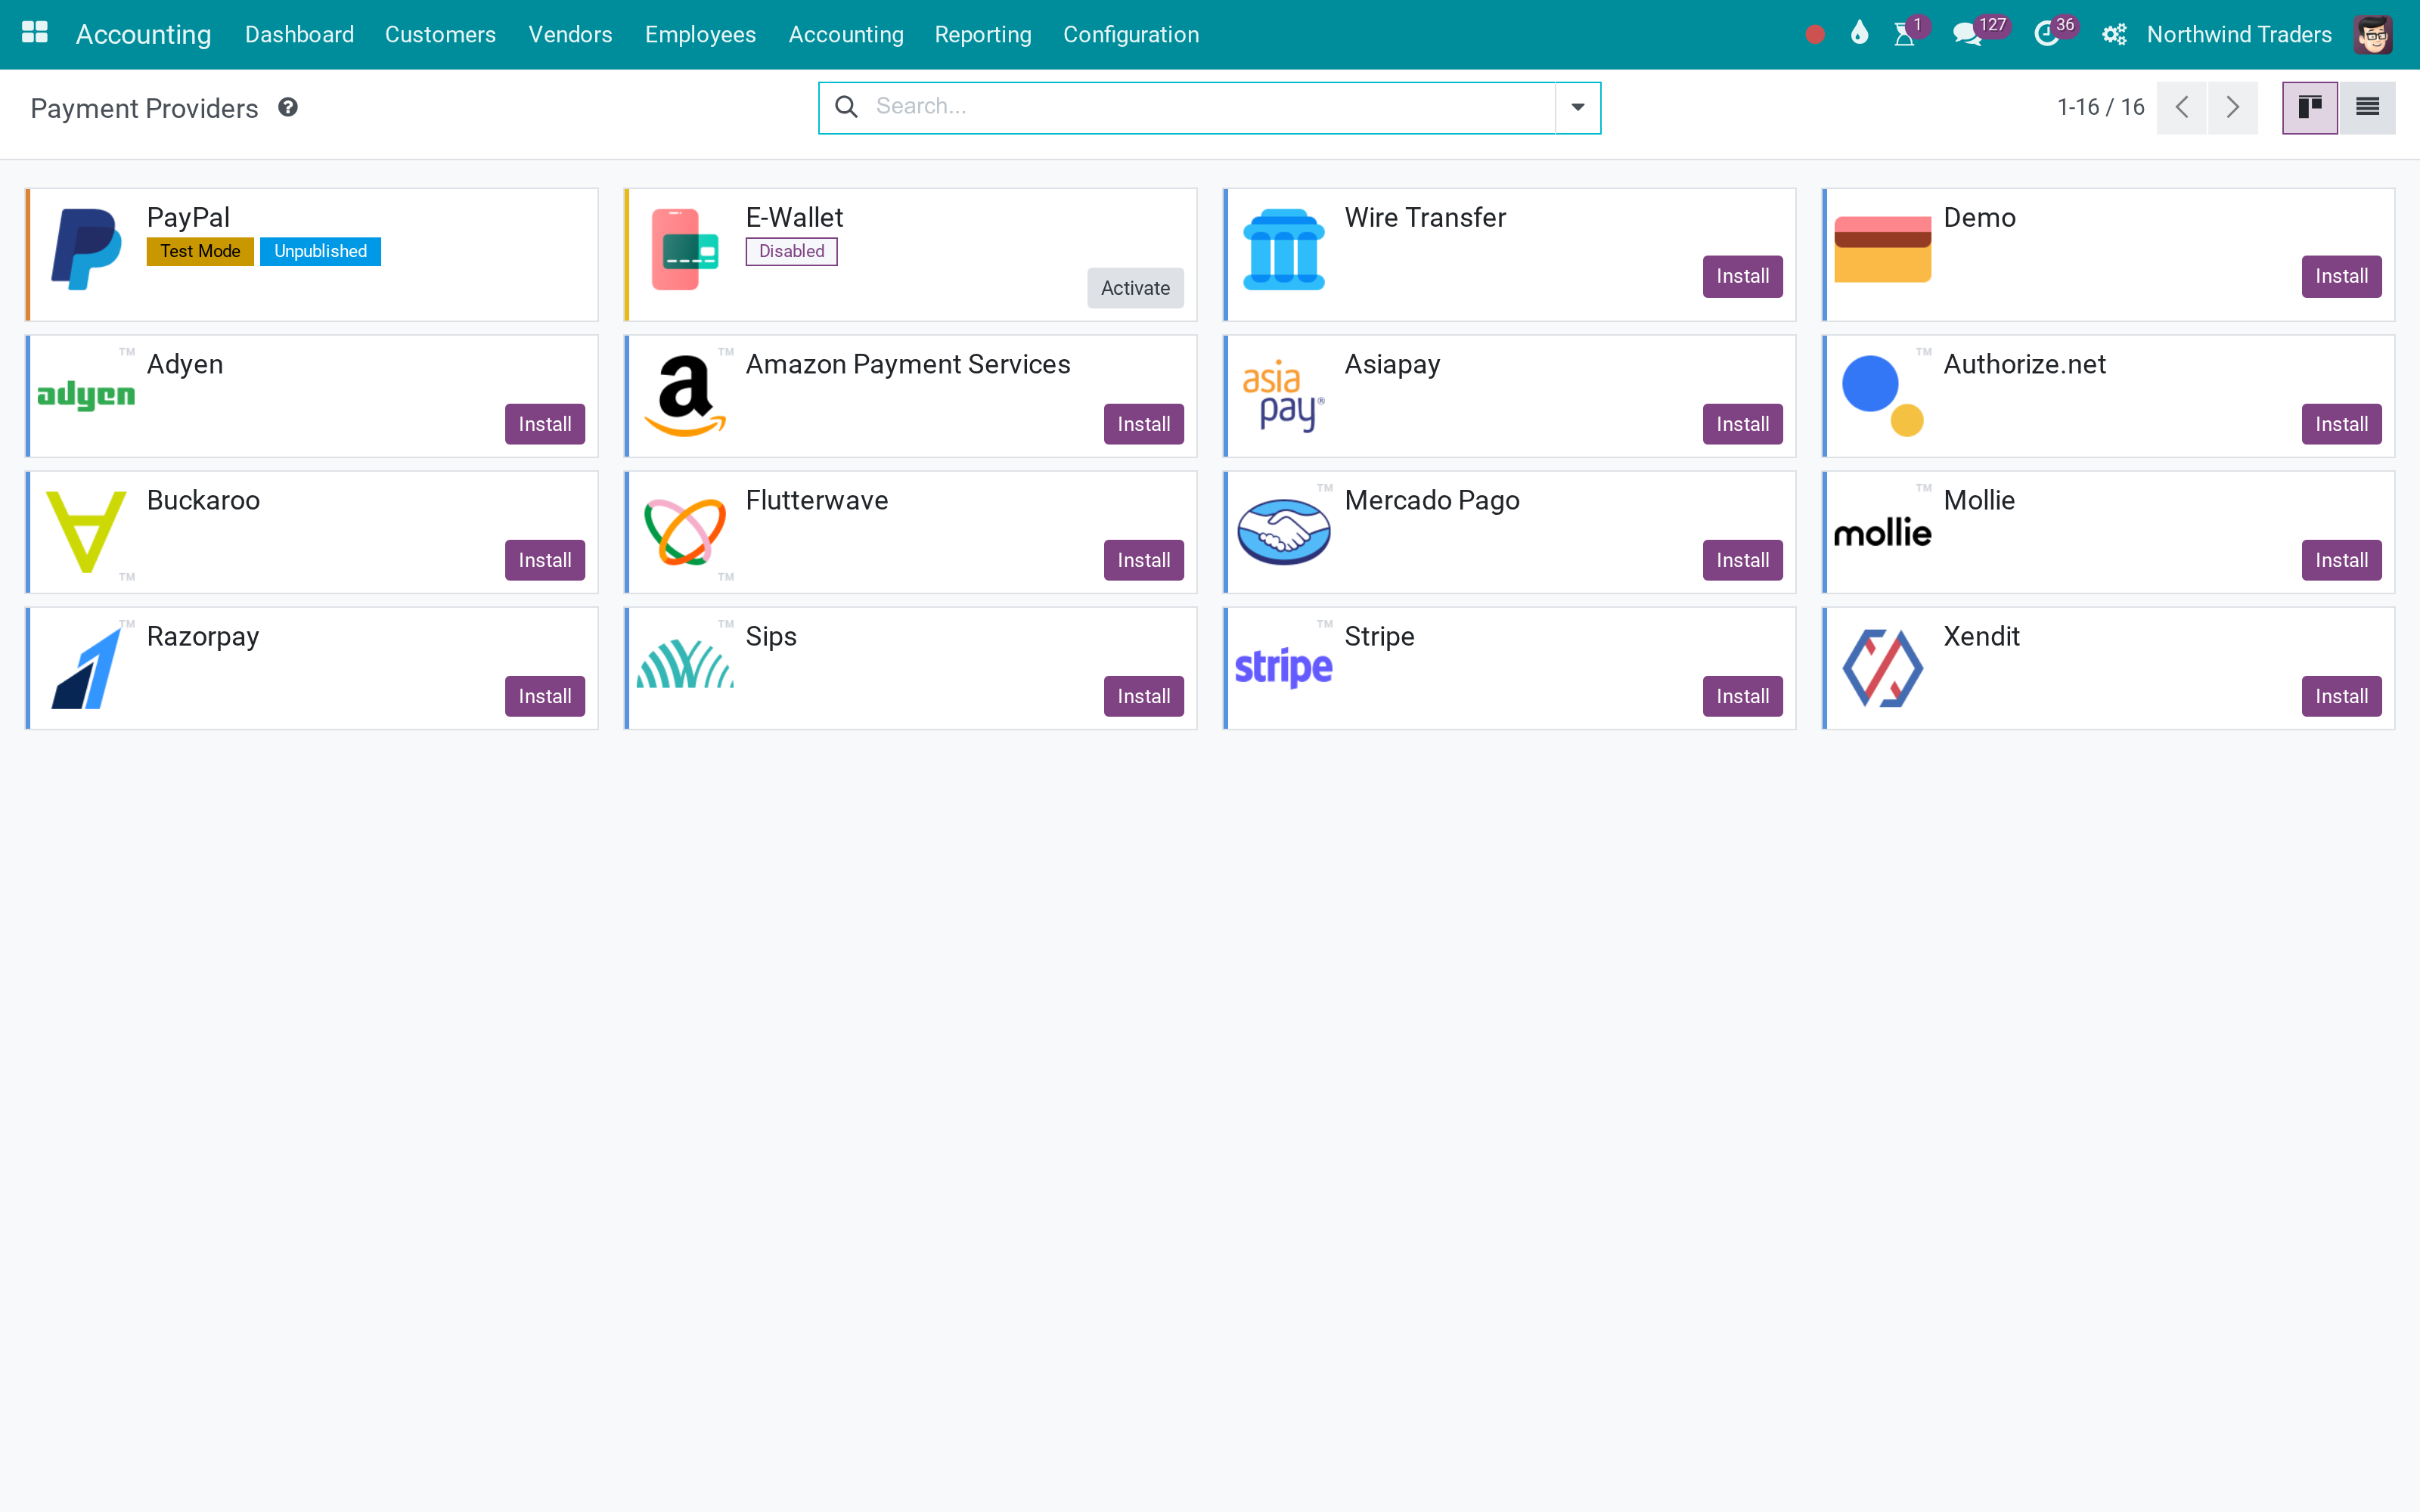Open the user avatar menu
This screenshot has width=2420, height=1512.
[x=2373, y=35]
